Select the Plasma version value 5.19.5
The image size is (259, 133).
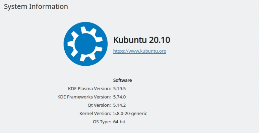[119, 89]
